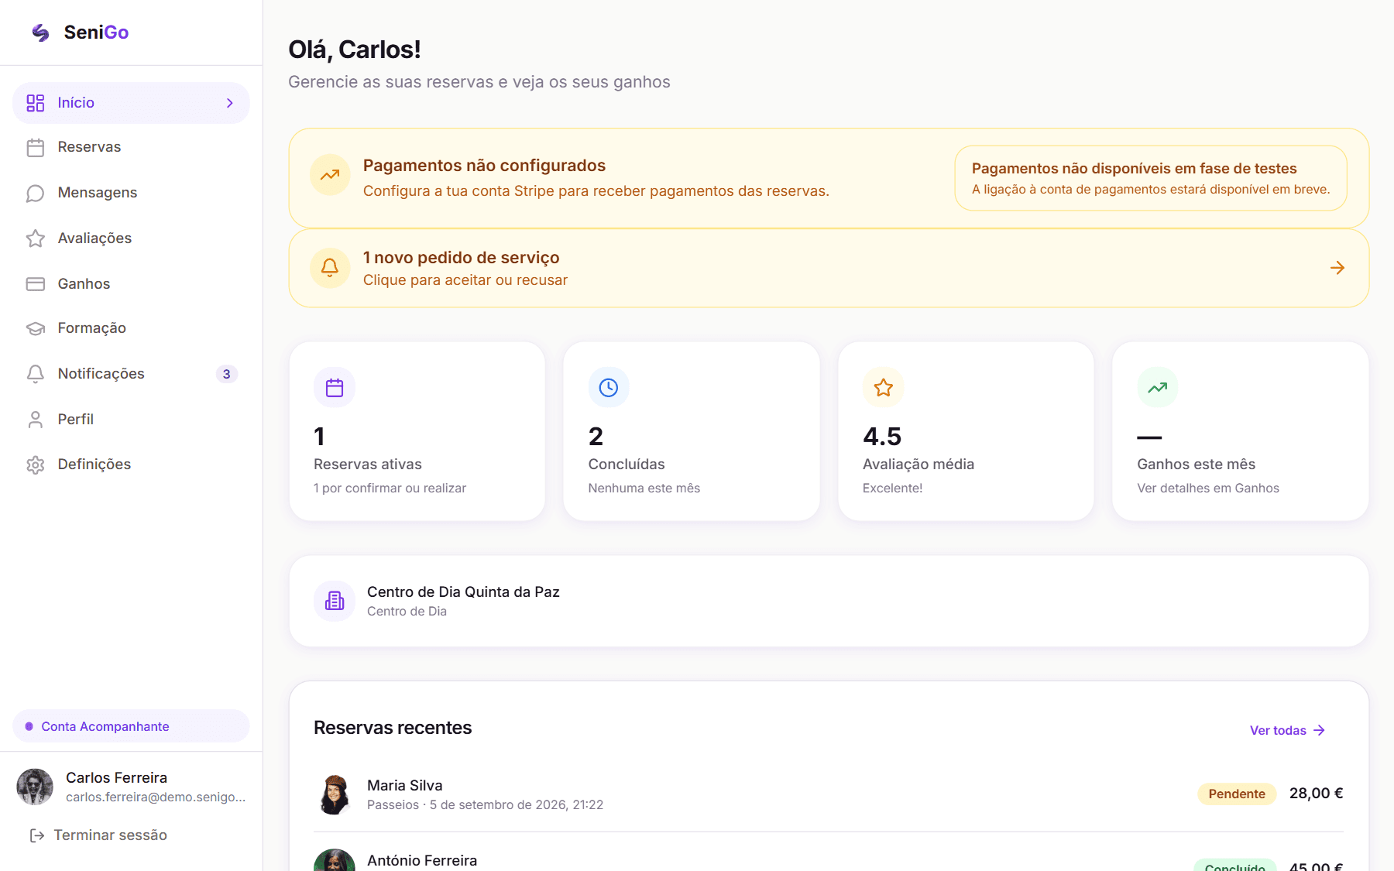Click the Reservas calendar icon in sidebar

click(36, 147)
